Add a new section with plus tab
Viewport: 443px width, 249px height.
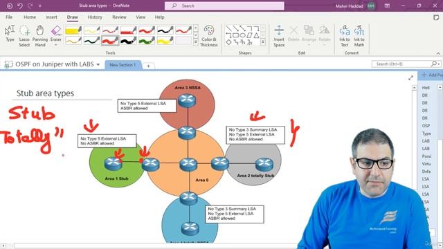[148, 66]
